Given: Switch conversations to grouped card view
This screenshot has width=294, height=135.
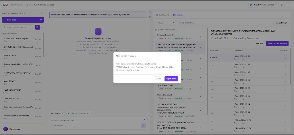Looking at the screenshot, I should [x=37, y=27].
